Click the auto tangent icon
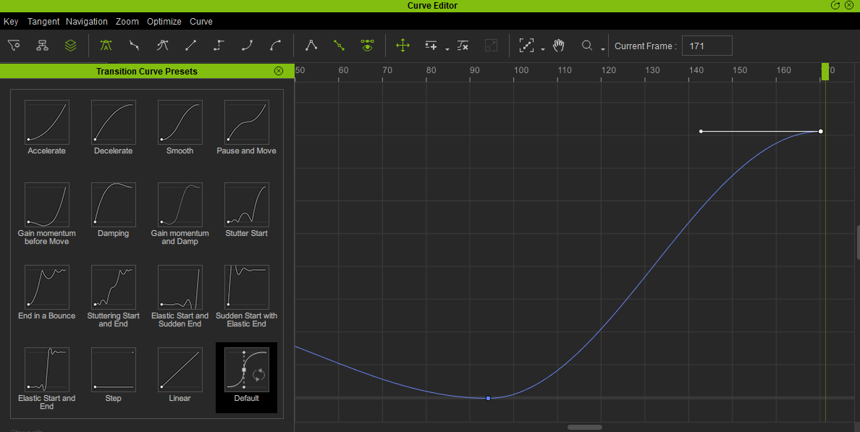Viewport: 860px width, 432px height. pos(106,46)
